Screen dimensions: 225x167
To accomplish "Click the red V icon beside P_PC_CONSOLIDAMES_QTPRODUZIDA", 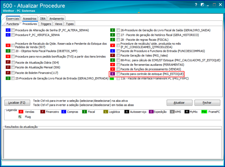I will point(112,46).
